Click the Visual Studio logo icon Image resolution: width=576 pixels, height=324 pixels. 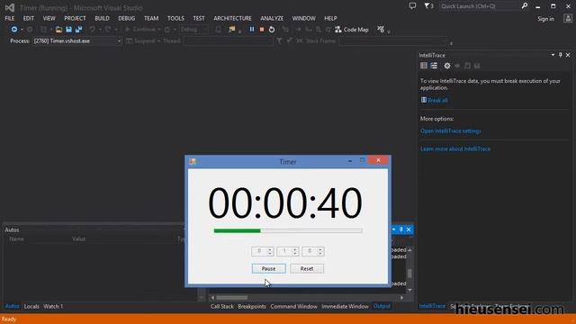click(10, 7)
